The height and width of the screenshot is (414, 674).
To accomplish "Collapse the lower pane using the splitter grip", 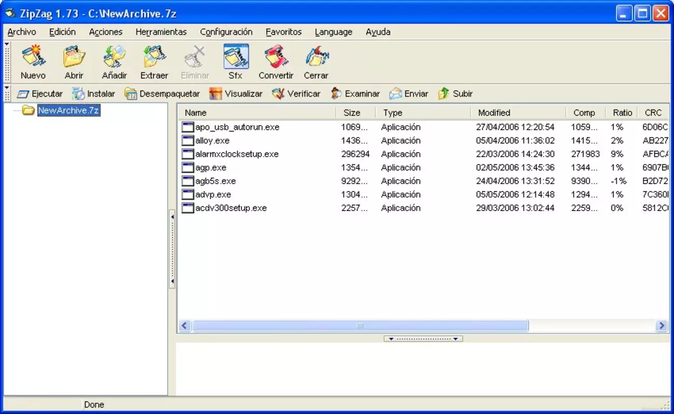I will (x=423, y=339).
